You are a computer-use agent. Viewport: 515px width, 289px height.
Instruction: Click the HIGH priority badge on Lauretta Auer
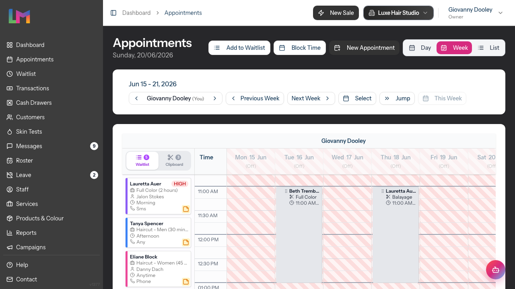pyautogui.click(x=180, y=184)
